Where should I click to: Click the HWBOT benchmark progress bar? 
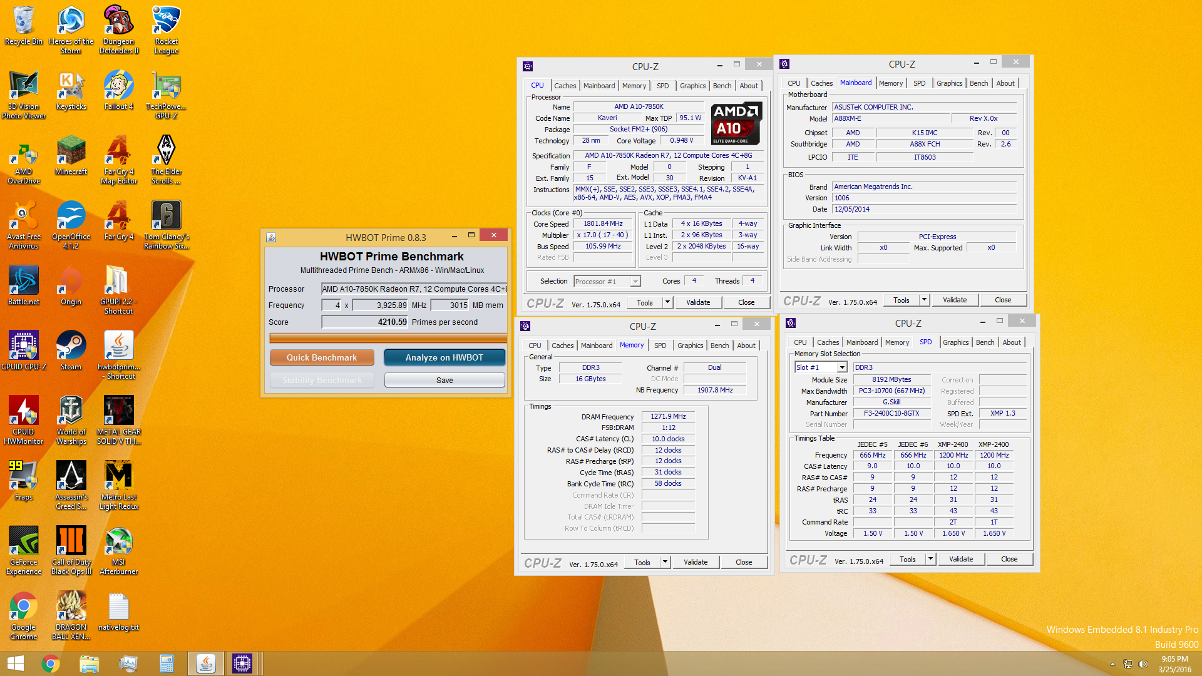(388, 338)
